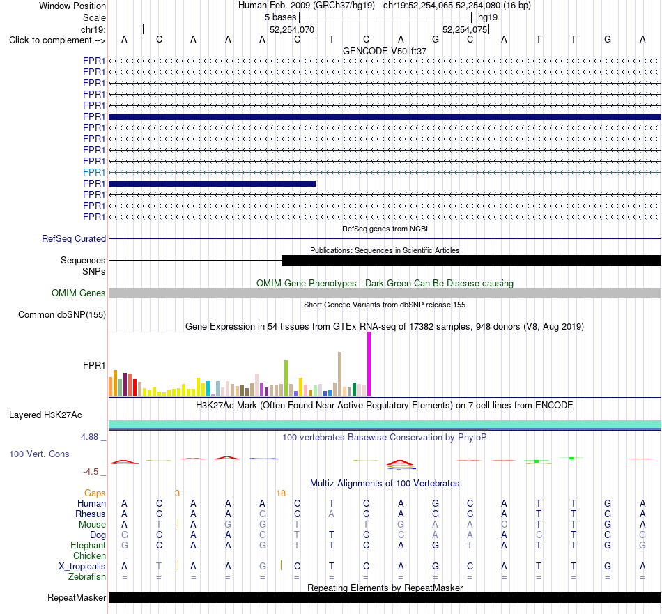Select the Zebrafish alignment row label
This screenshot has width=662, height=614.
pos(87,577)
